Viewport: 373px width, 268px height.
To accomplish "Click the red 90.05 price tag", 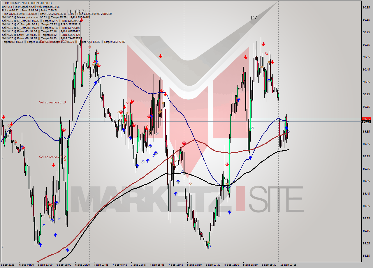I will click(366, 119).
